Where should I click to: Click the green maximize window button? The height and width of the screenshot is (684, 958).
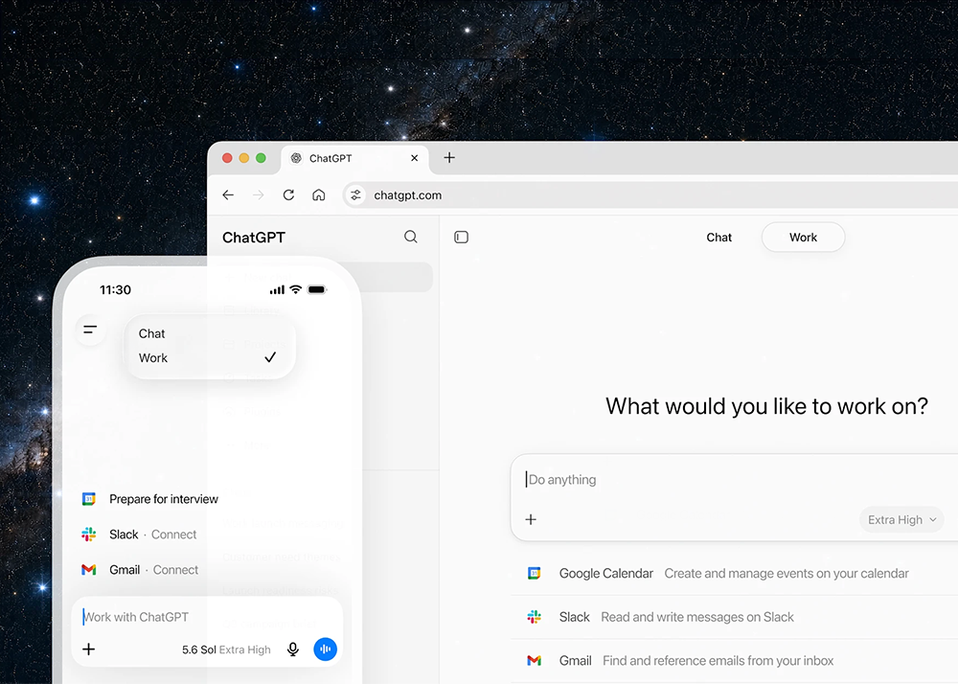[261, 158]
